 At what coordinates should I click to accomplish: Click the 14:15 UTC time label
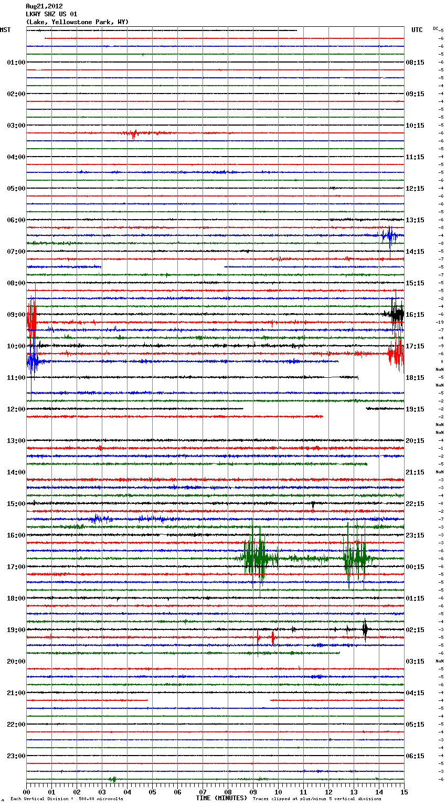pos(415,252)
